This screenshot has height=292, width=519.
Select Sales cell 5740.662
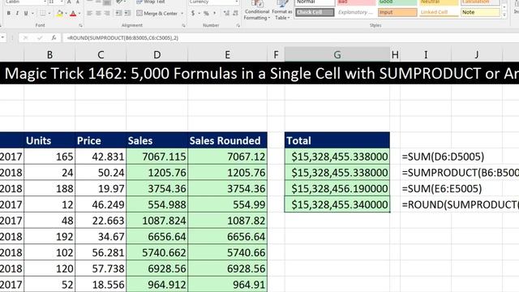[x=157, y=252]
